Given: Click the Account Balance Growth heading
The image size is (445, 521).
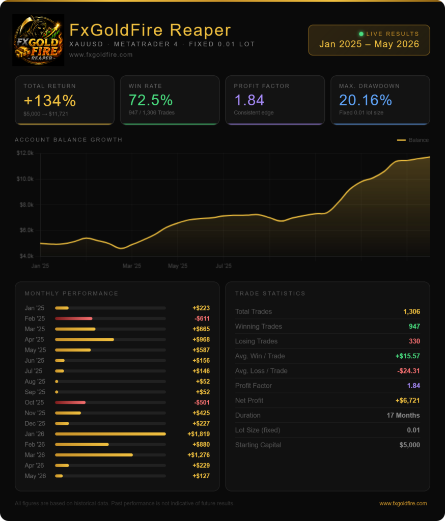Looking at the screenshot, I should (69, 139).
